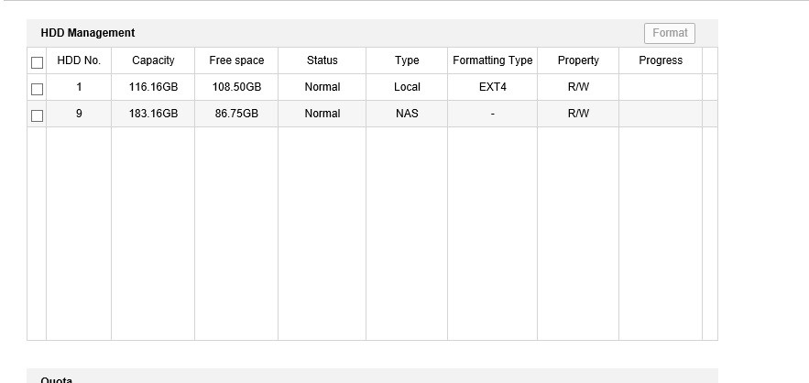Click the 86.75GB free space cell

pyautogui.click(x=236, y=114)
